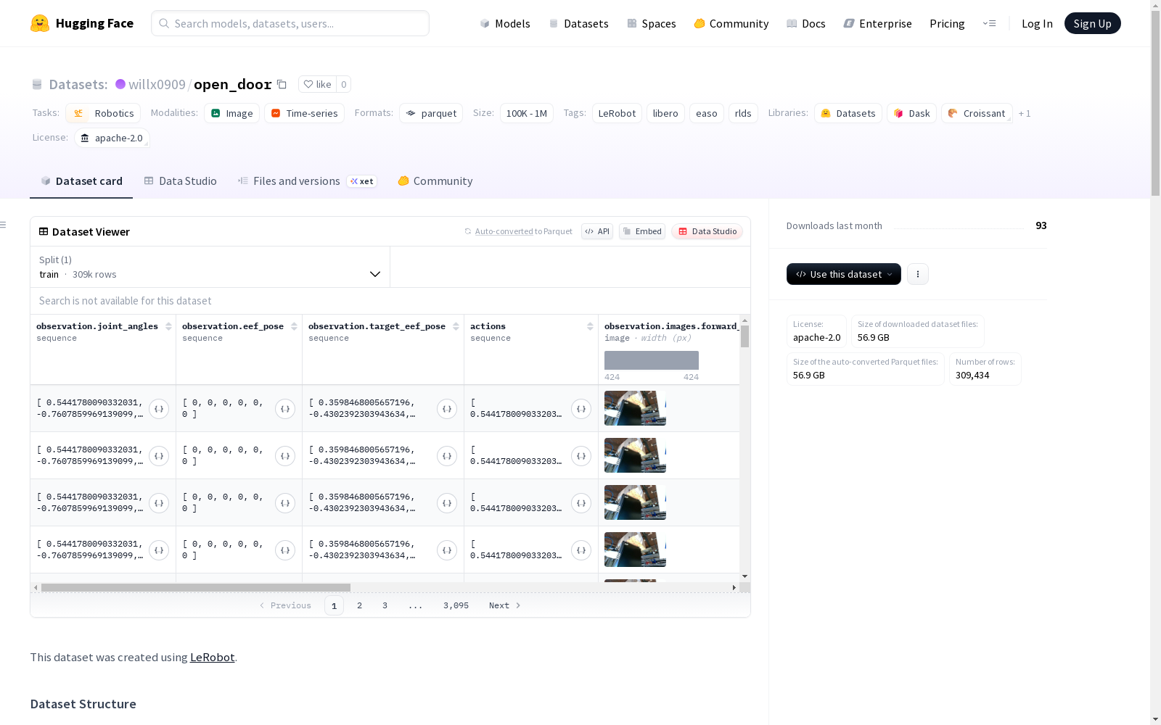Filter by Image modality tag

(x=231, y=113)
